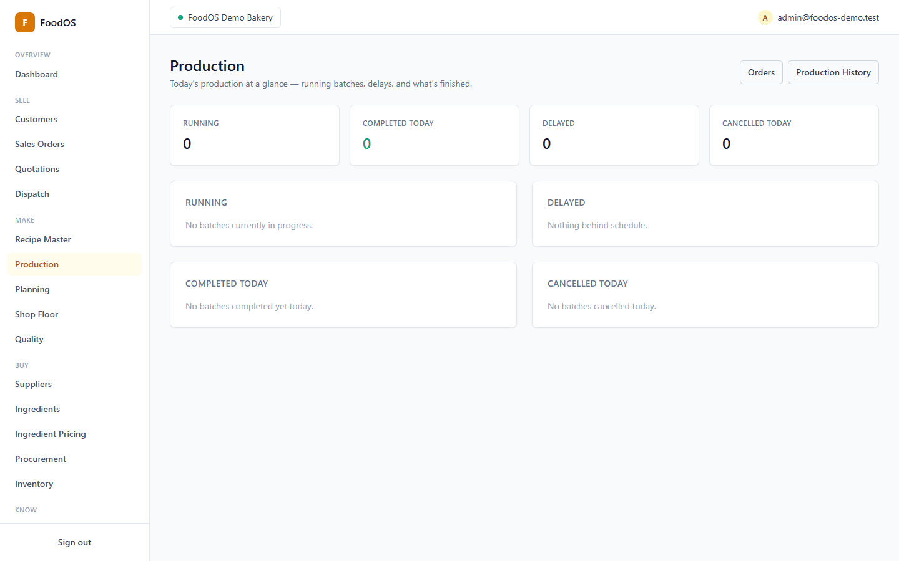The height and width of the screenshot is (561, 899).
Task: Click admin@foodos-demo.test account label
Action: pyautogui.click(x=828, y=17)
